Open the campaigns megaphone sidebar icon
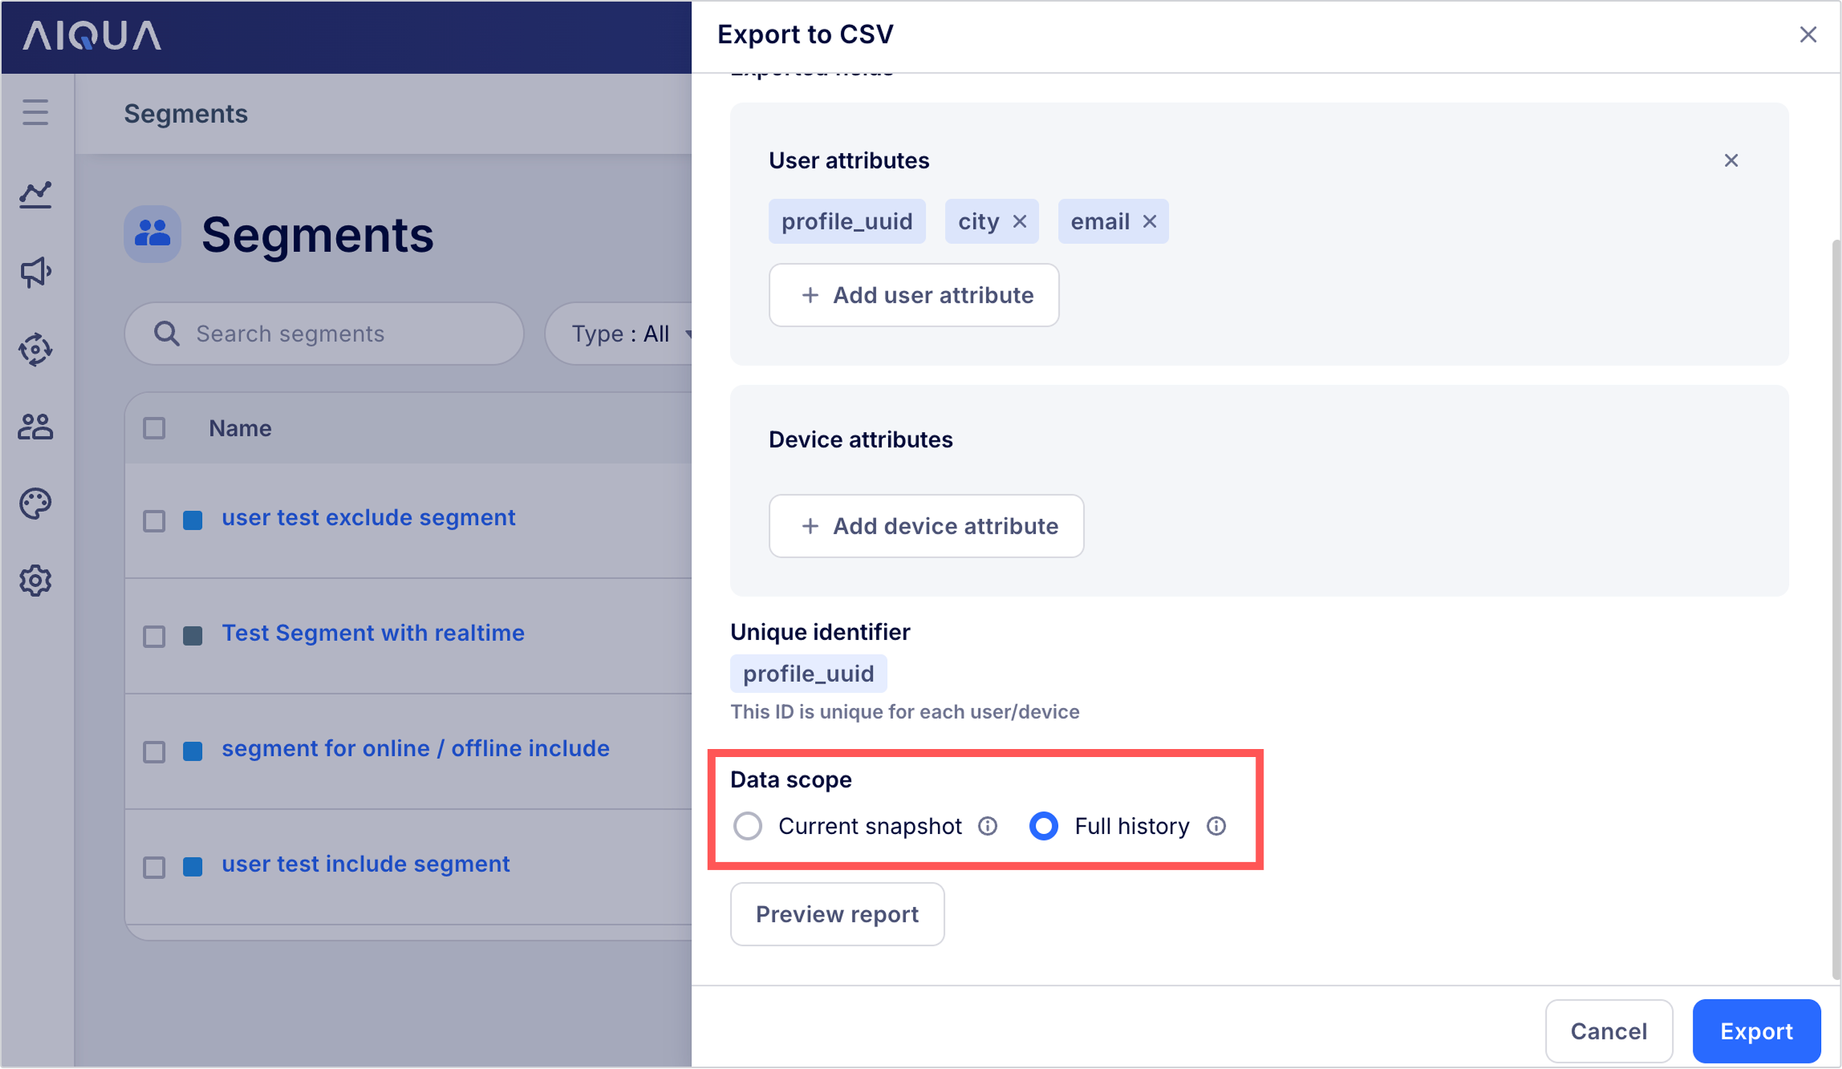The image size is (1842, 1069). [35, 272]
